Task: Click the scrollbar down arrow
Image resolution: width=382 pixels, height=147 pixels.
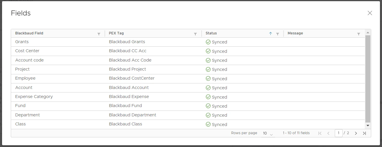Action: (368, 125)
